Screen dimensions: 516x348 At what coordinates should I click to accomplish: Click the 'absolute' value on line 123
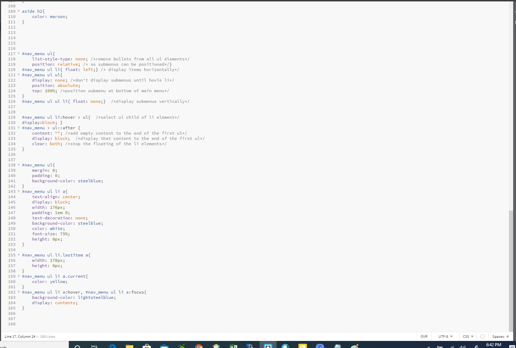pos(67,85)
